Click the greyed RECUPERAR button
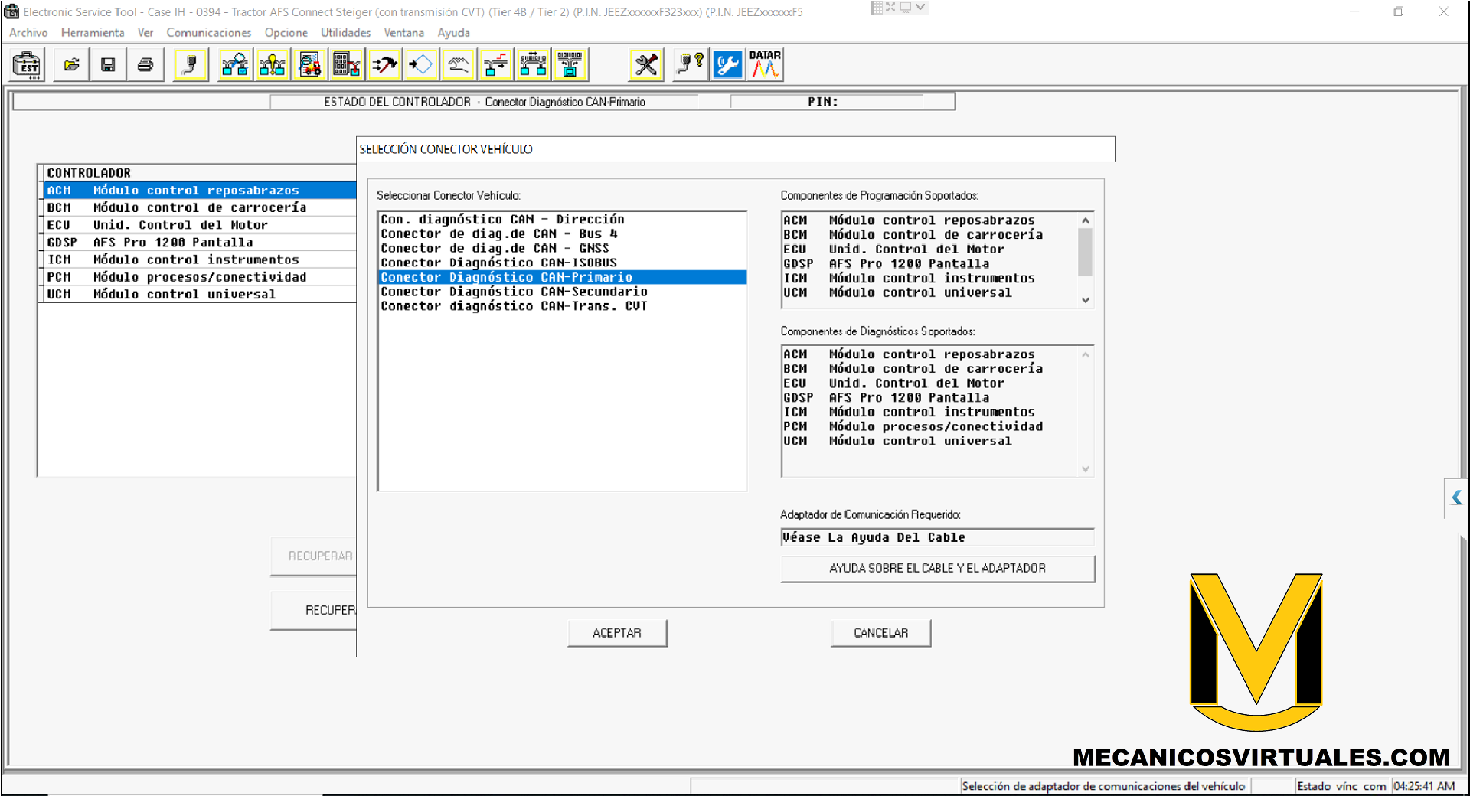 pos(314,556)
